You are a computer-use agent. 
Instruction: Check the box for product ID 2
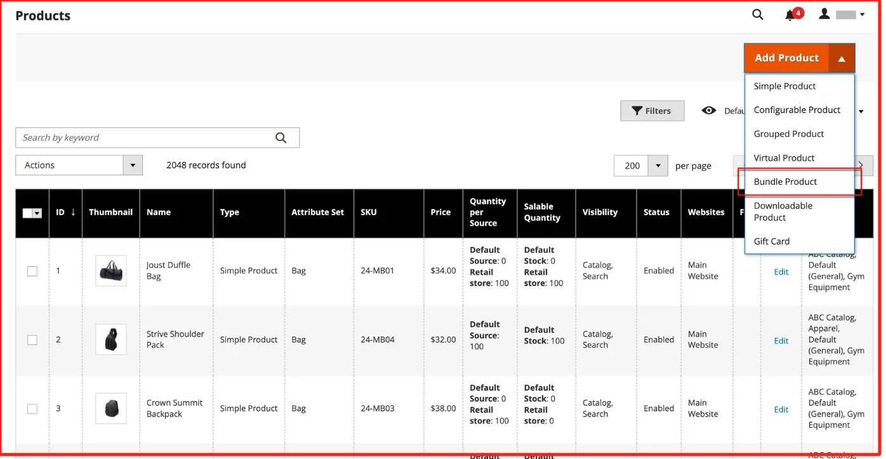point(32,340)
